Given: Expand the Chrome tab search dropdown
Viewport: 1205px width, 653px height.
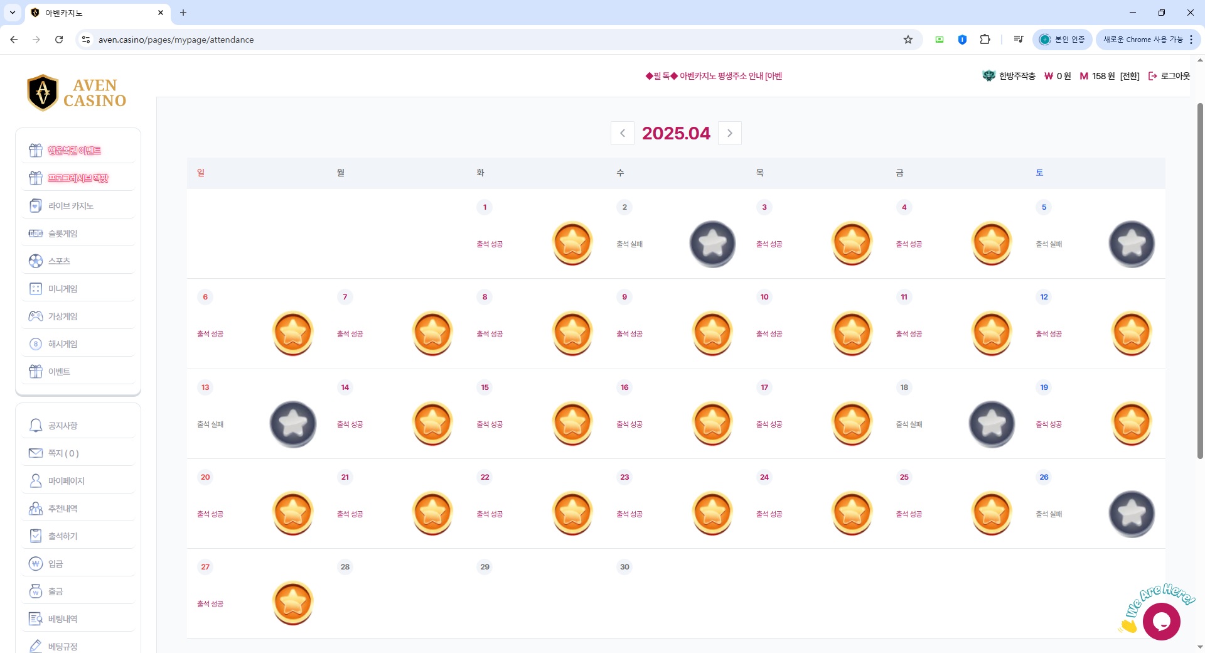Looking at the screenshot, I should point(13,13).
